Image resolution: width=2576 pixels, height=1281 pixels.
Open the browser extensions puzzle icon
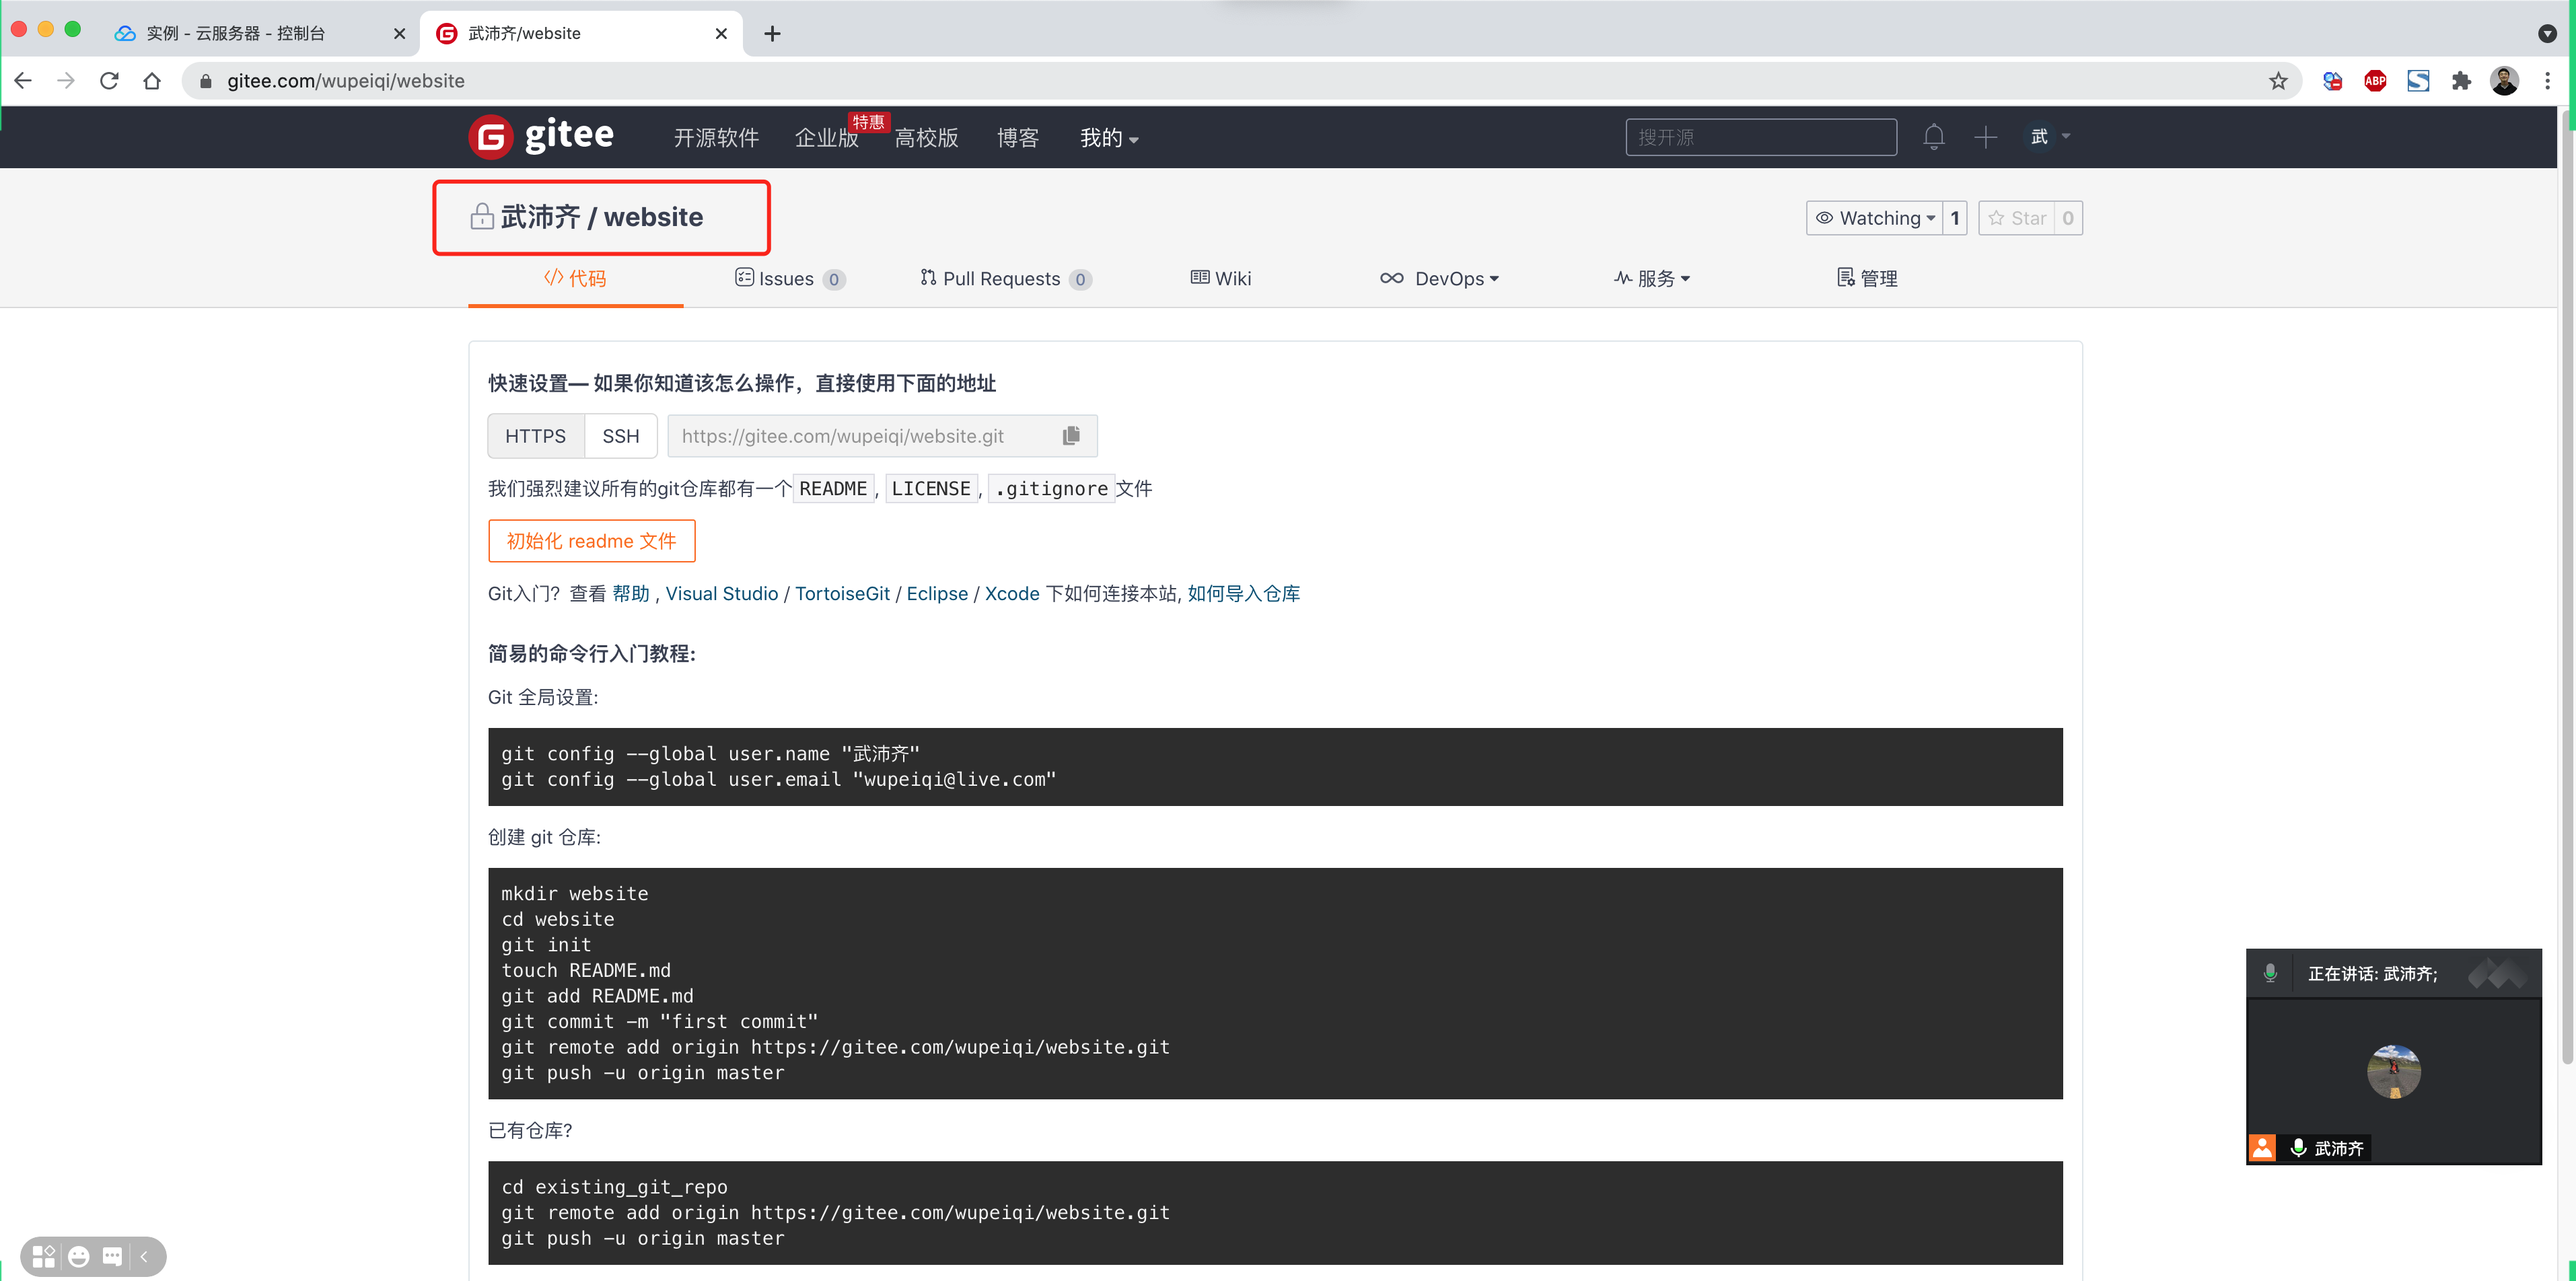coord(2461,81)
